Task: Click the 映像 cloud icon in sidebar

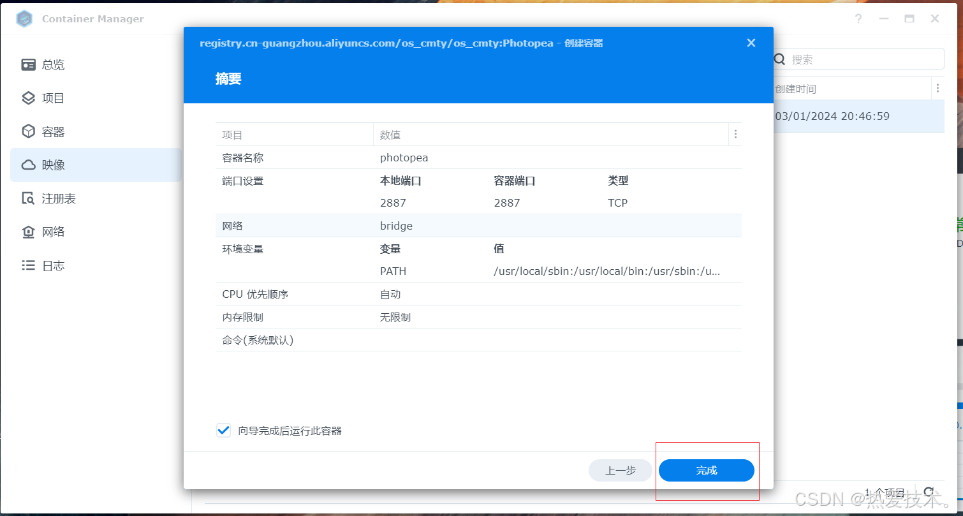Action: click(28, 165)
